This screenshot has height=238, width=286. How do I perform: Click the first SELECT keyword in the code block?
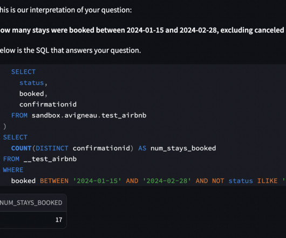coord(23,72)
